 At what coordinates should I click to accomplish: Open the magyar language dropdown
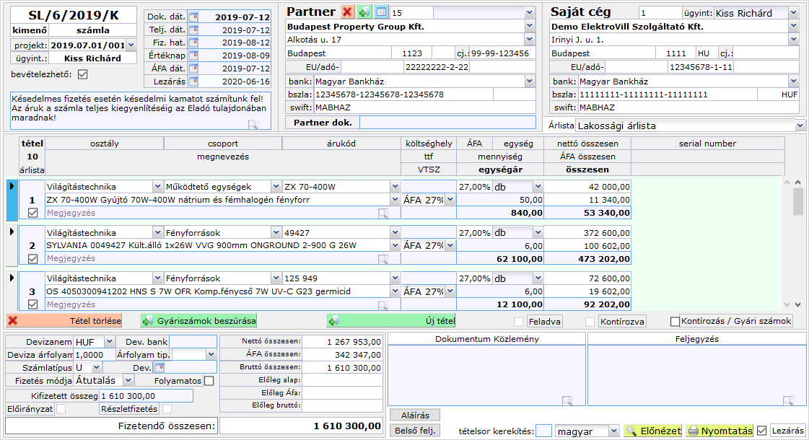(613, 431)
